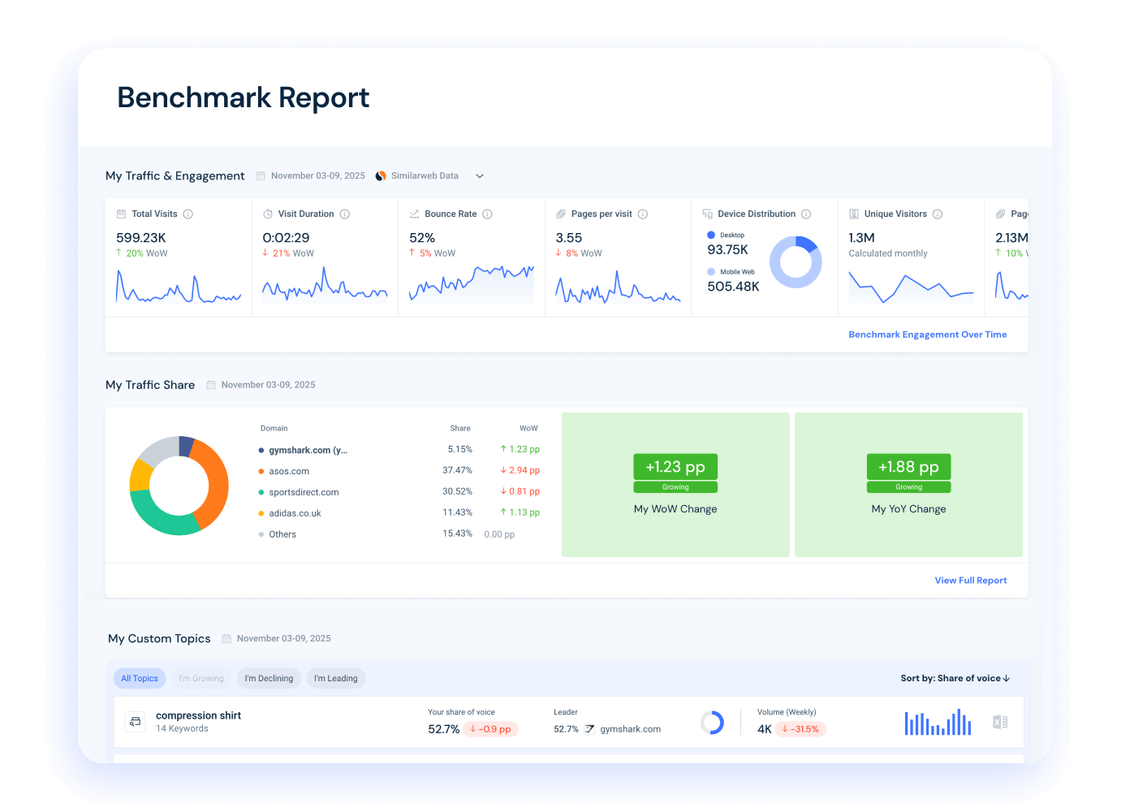The height and width of the screenshot is (812, 1130).
Task: Expand the Similarweb Data dropdown
Action: [x=480, y=175]
